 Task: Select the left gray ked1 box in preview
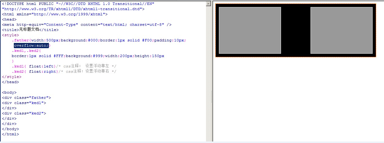point(250,30)
